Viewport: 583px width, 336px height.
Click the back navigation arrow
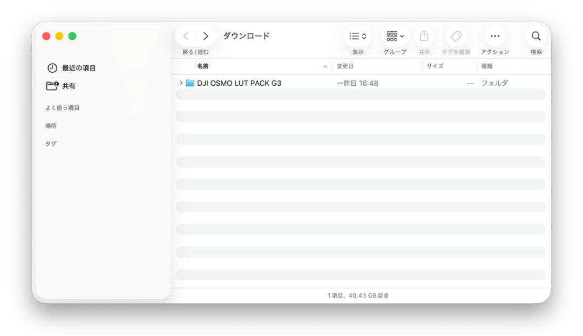click(x=186, y=36)
